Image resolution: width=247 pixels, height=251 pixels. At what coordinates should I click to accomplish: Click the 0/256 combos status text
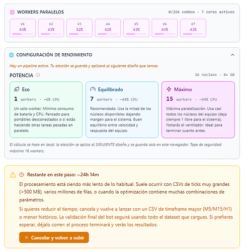tap(182, 12)
